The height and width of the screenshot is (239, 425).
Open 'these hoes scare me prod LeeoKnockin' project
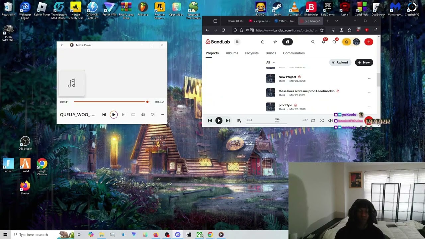tap(306, 91)
